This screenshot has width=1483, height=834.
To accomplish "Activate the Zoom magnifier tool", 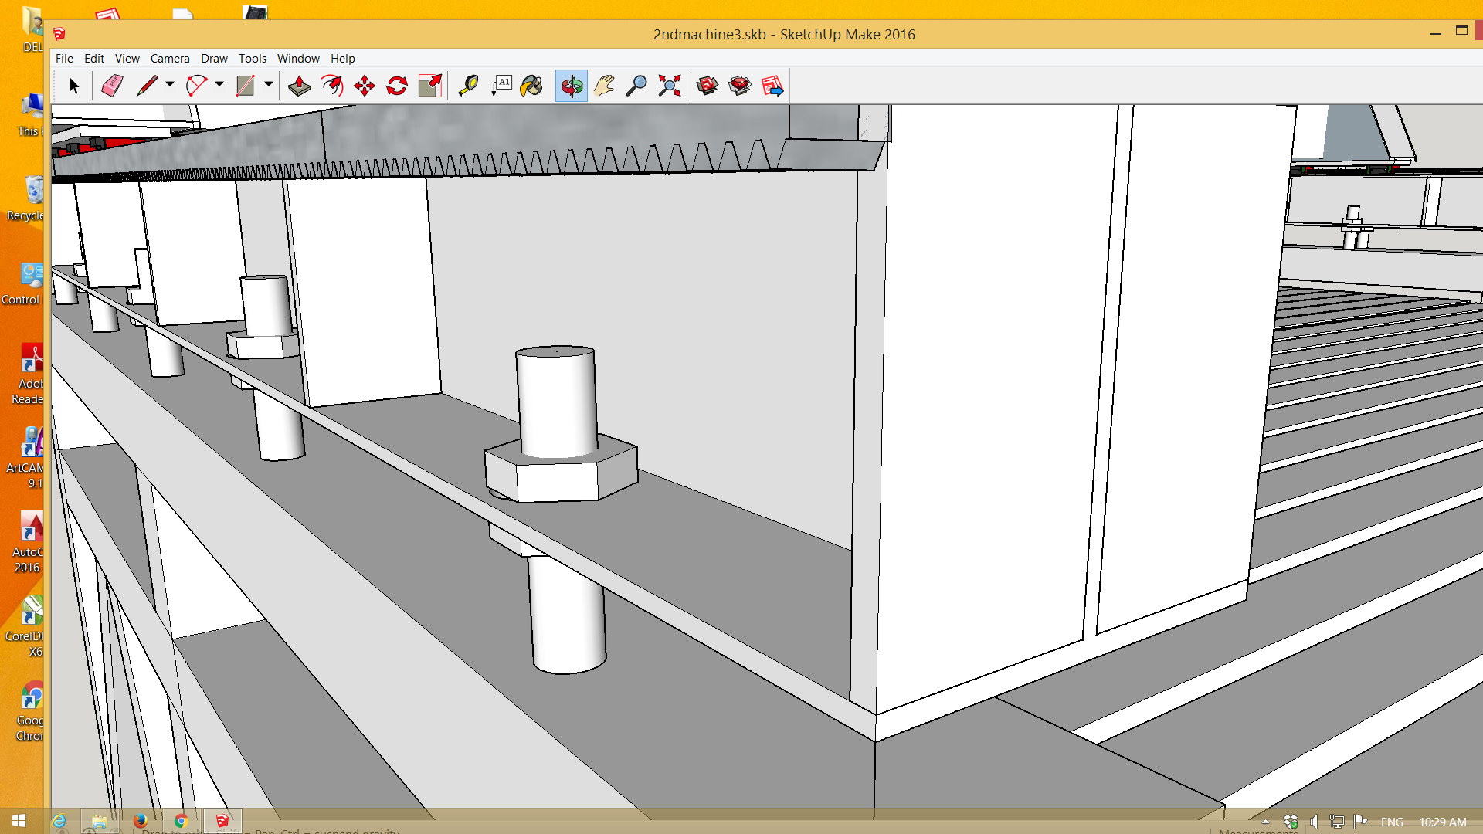I will (636, 86).
